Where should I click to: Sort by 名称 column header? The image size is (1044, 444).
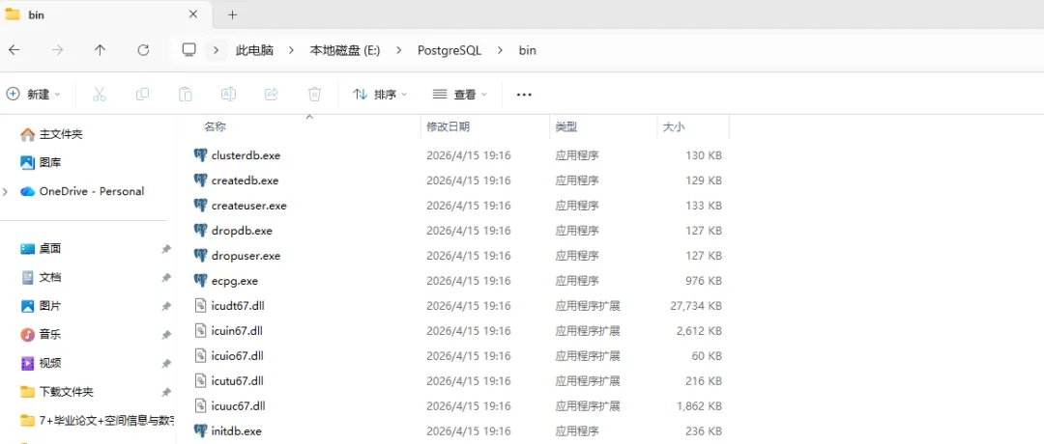(215, 126)
